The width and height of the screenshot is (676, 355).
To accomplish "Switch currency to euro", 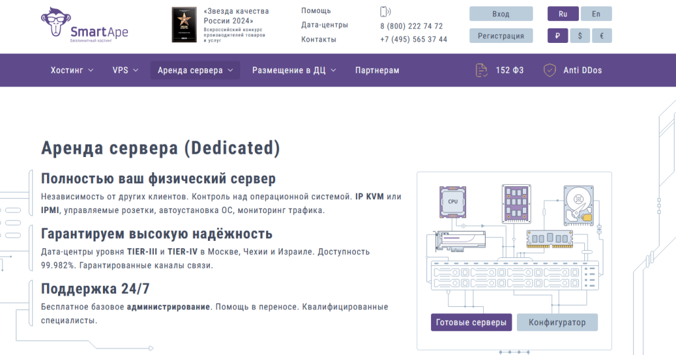I will click(x=601, y=36).
